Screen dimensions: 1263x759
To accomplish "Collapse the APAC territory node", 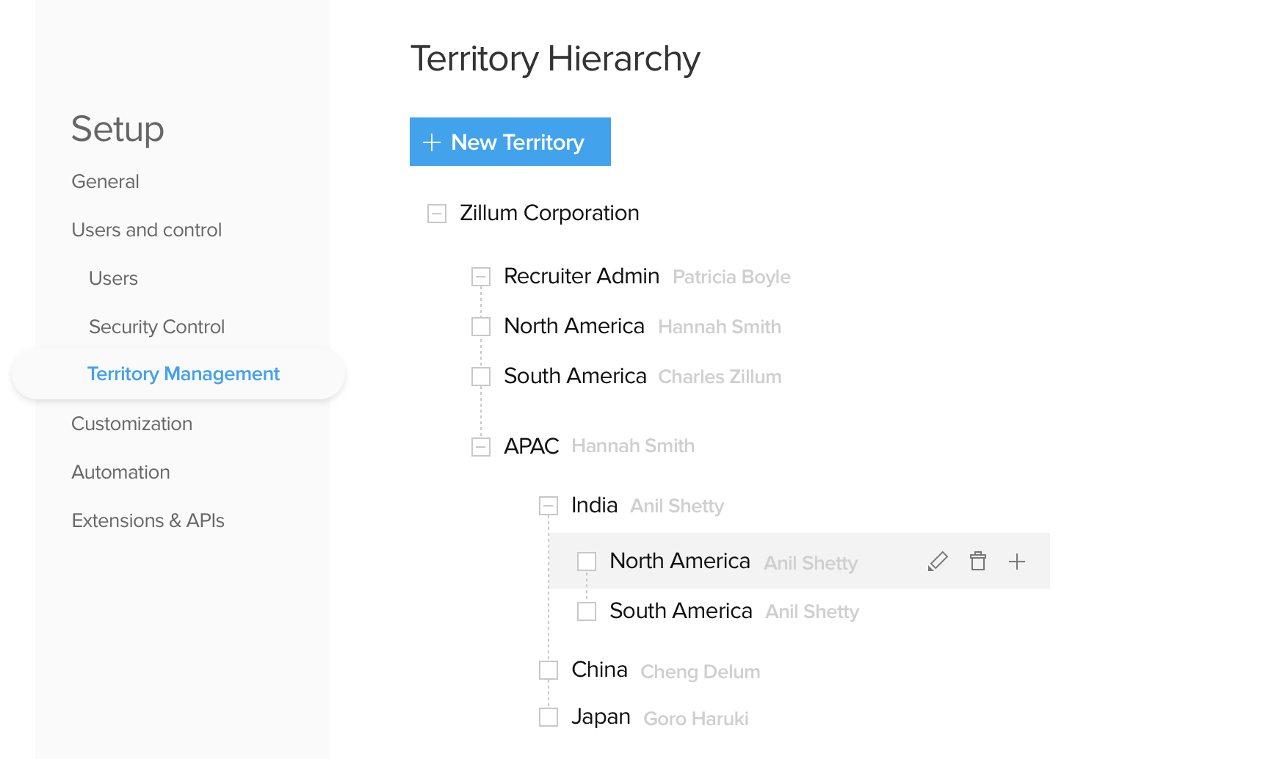I will pyautogui.click(x=481, y=446).
